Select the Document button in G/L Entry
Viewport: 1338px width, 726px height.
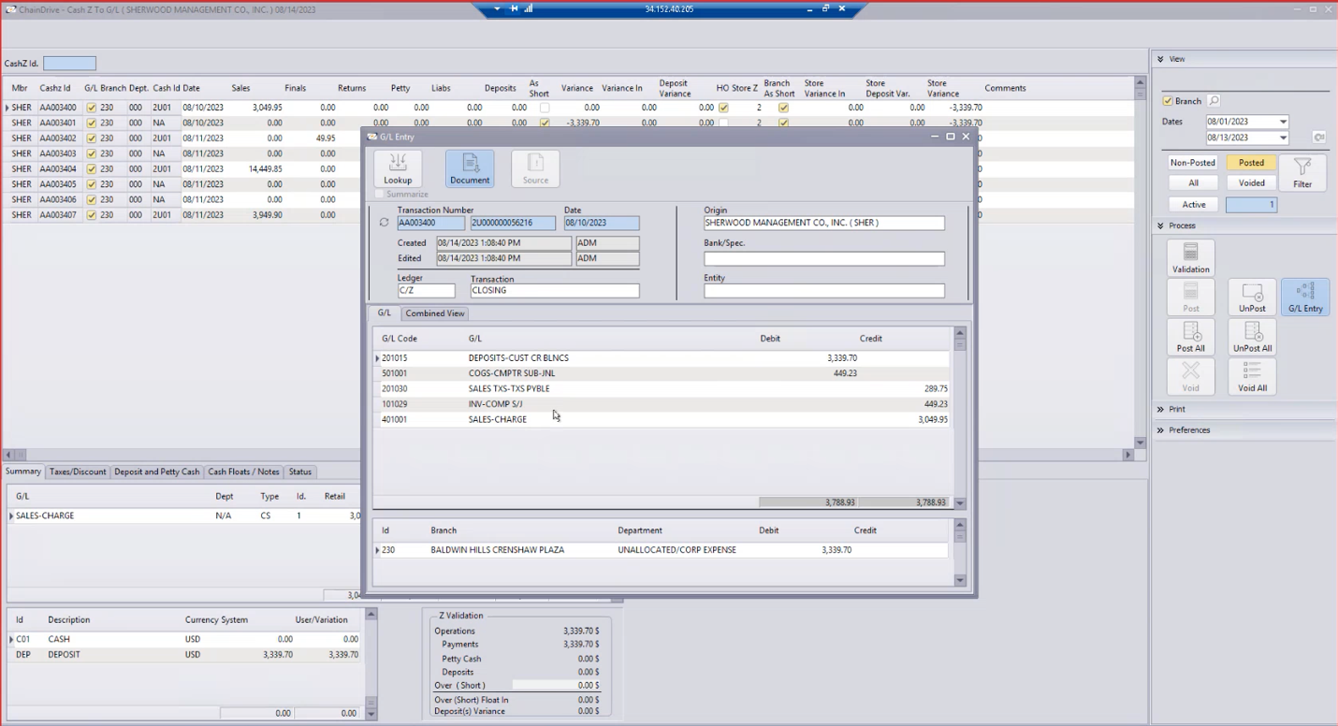pyautogui.click(x=470, y=168)
